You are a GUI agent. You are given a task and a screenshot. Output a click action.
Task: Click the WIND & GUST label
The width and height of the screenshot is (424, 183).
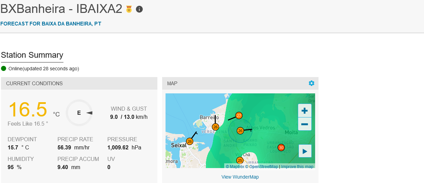129,109
